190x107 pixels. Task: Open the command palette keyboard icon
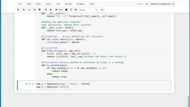click(102, 10)
